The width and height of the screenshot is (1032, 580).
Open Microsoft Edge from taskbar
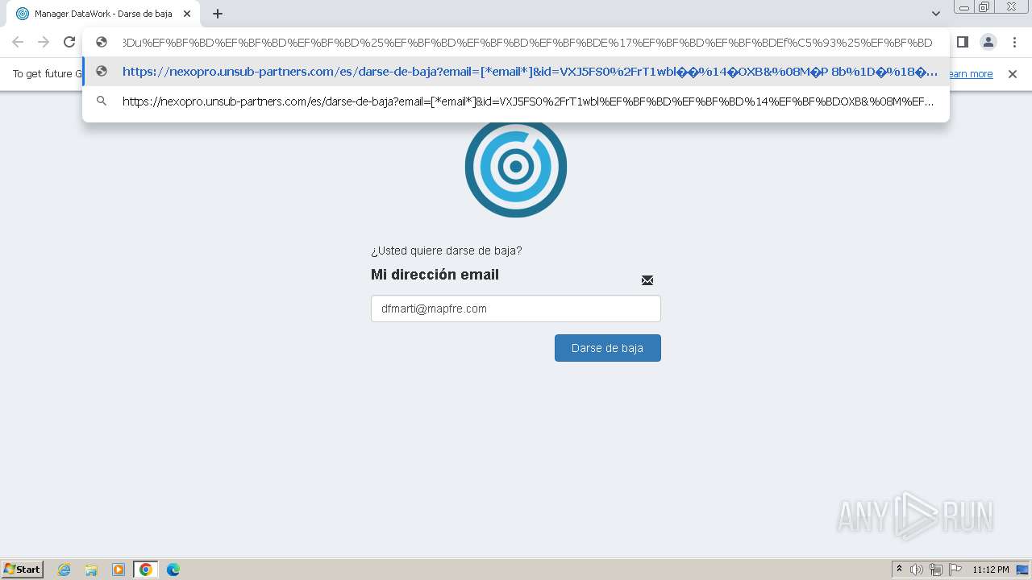(x=173, y=570)
